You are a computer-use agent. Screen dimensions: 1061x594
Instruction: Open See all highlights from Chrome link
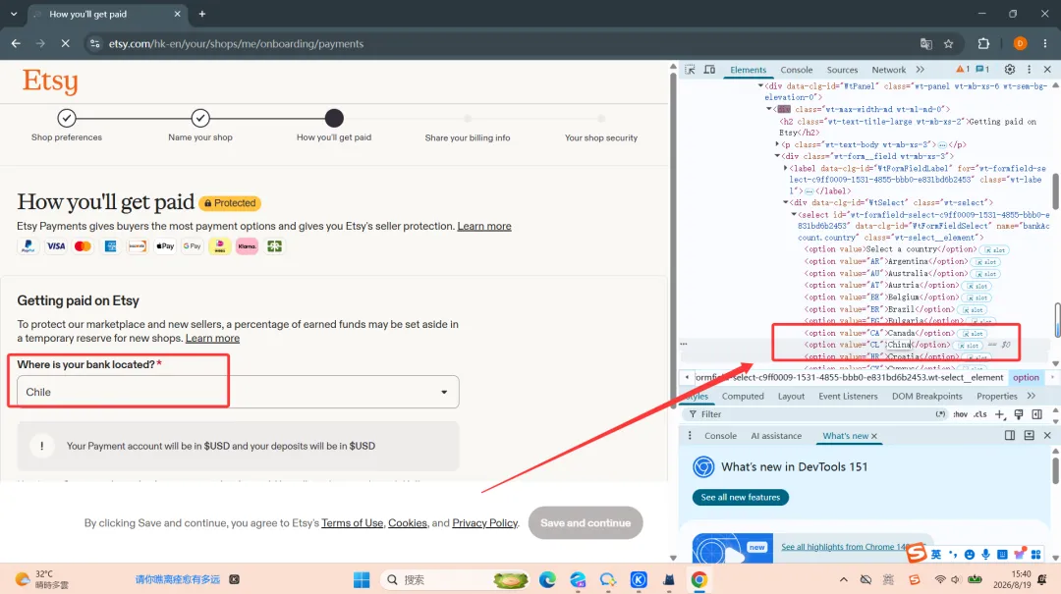click(845, 547)
